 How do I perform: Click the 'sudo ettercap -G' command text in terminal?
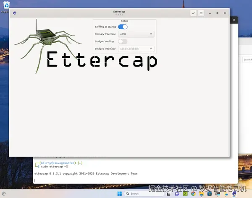(x=54, y=167)
